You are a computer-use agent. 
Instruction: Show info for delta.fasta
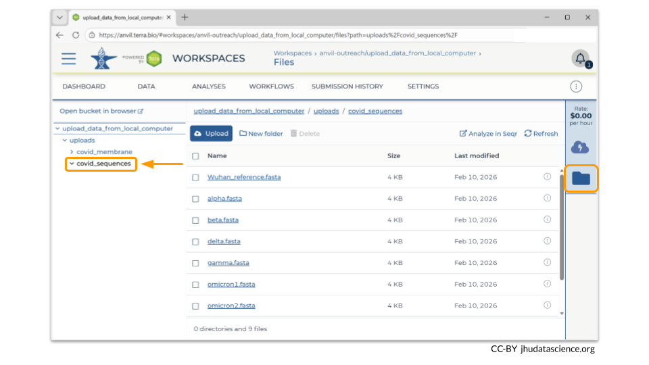coord(547,241)
